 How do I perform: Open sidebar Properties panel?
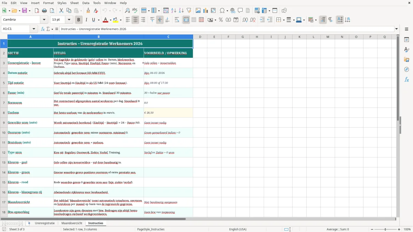point(406,40)
